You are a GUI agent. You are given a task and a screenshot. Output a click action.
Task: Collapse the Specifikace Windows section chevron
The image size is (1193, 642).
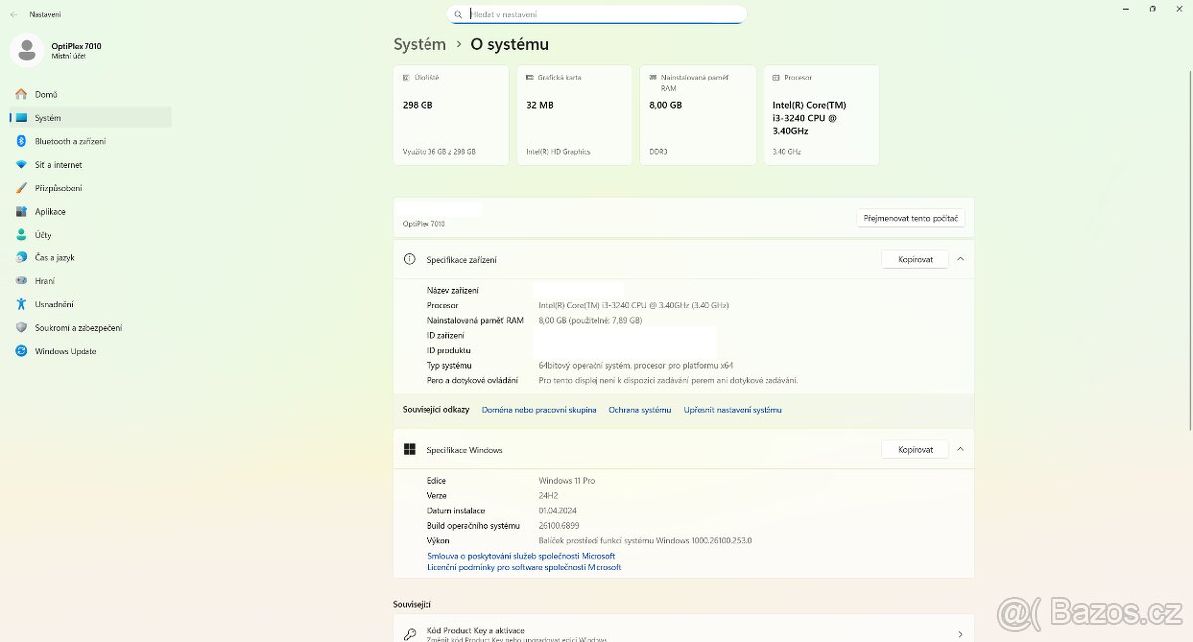click(960, 450)
